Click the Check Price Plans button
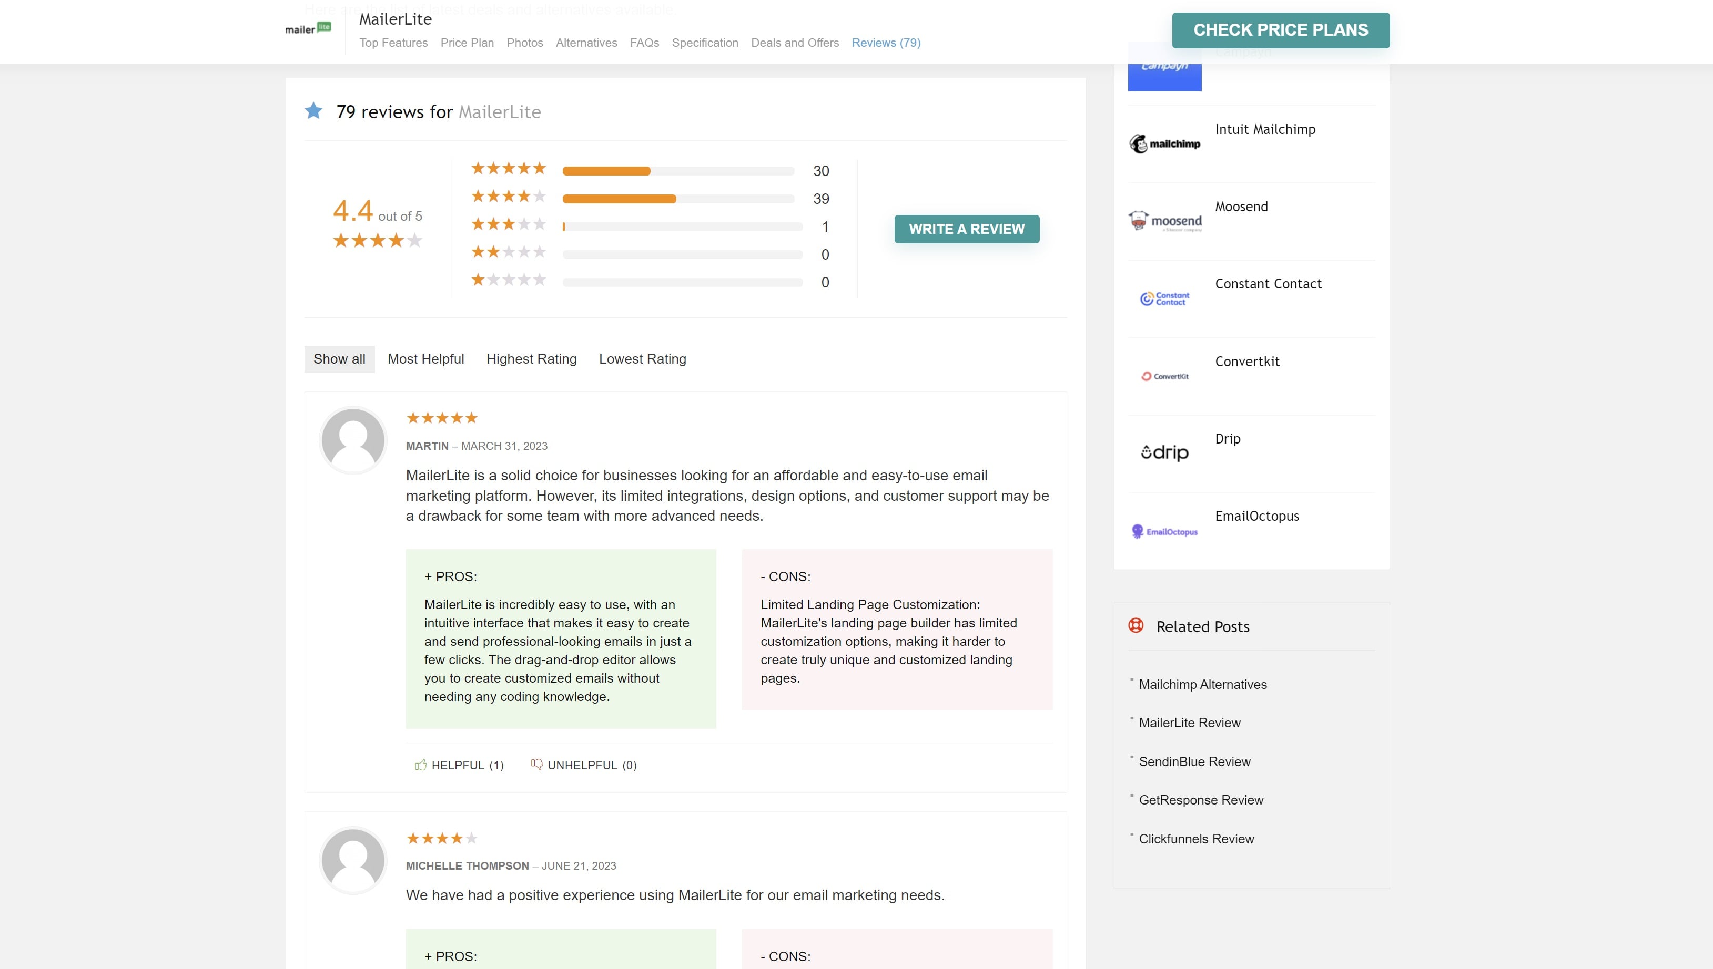 pyautogui.click(x=1280, y=30)
